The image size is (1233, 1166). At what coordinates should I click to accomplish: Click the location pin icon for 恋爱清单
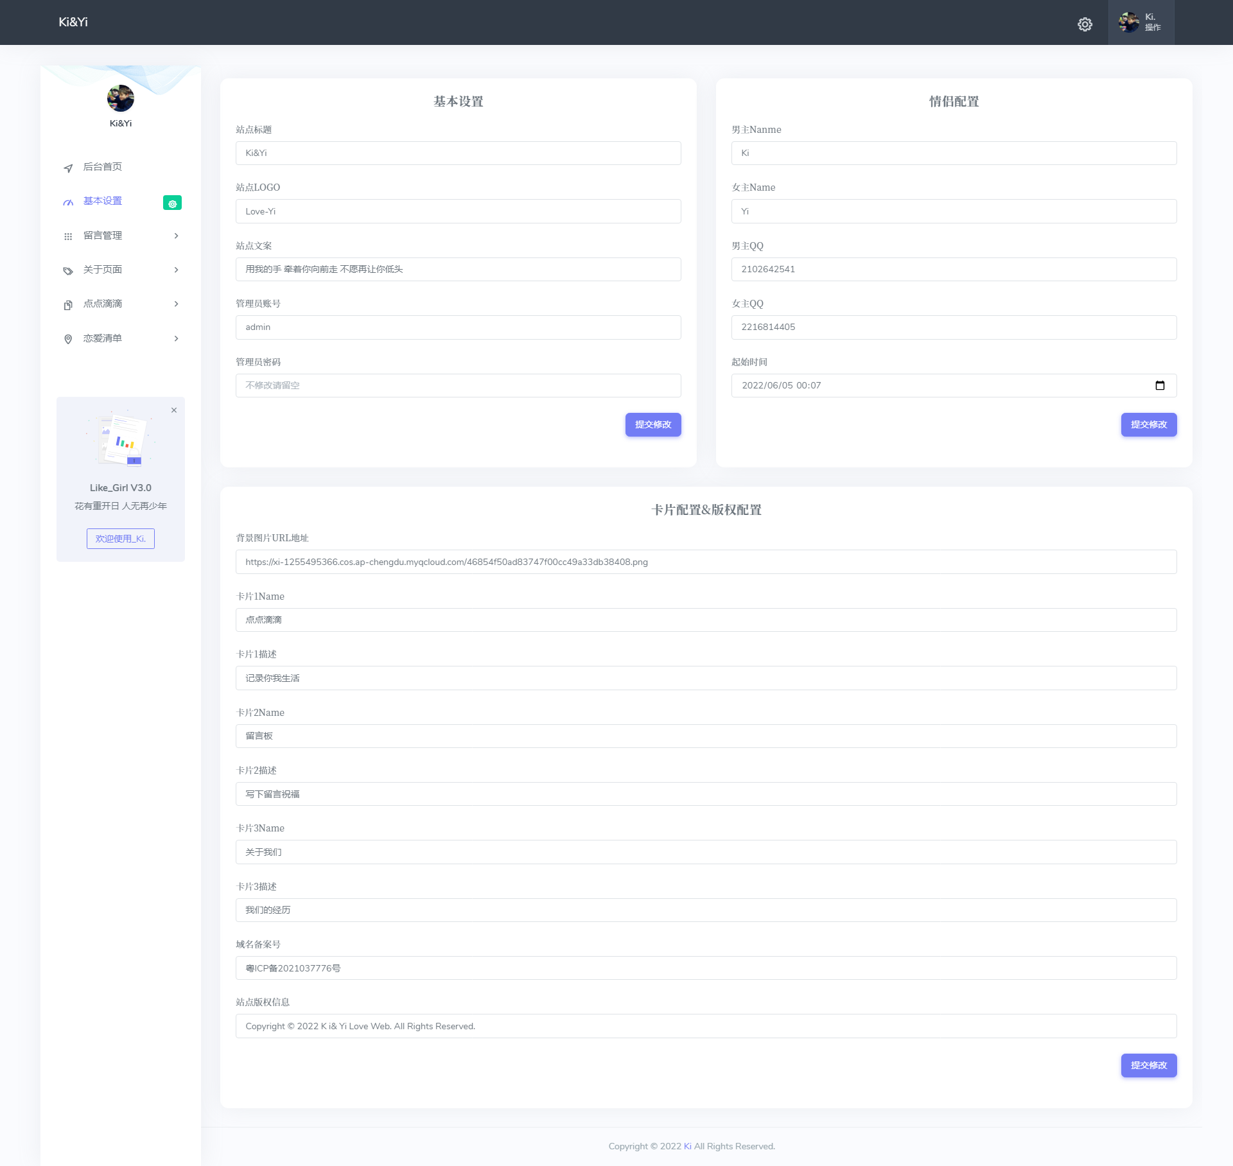click(68, 339)
